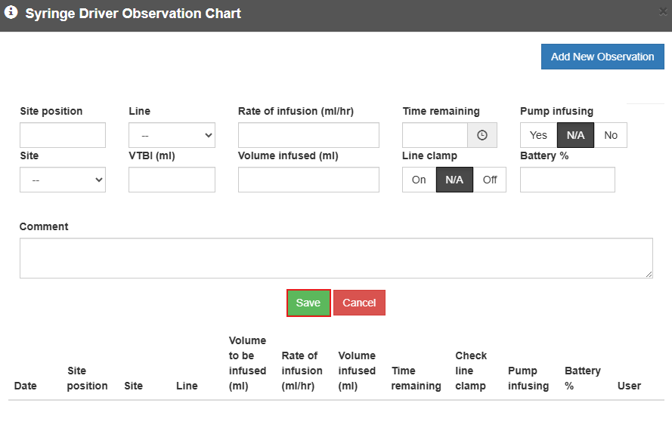This screenshot has width=672, height=437.
Task: Set Line clamp to Off
Action: [x=490, y=180]
